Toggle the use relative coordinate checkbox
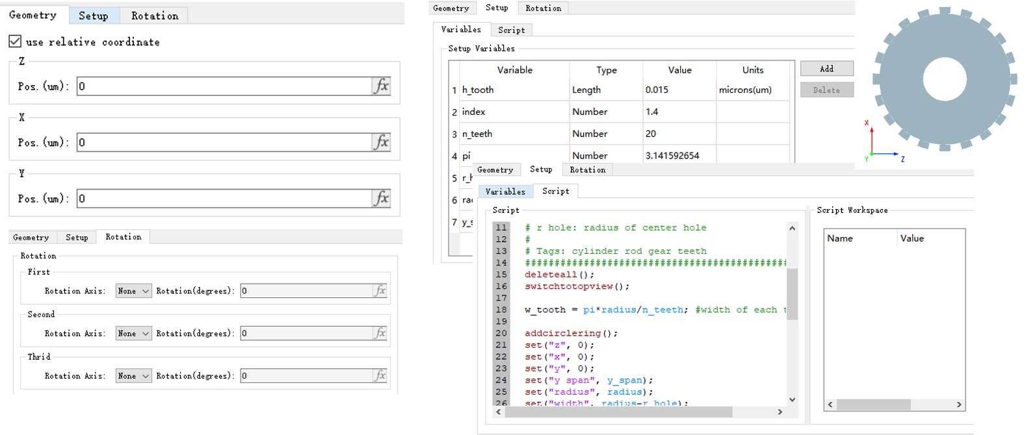The image size is (1026, 435). [15, 42]
